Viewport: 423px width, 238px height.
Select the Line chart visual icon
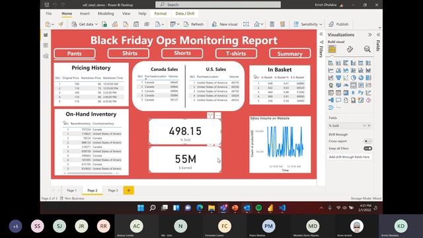330,71
